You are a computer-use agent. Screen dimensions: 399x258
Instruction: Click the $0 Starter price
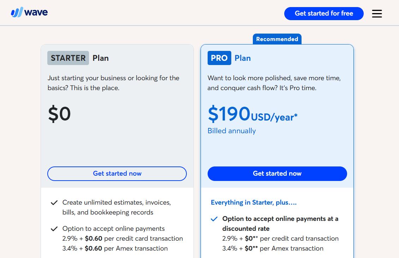(60, 114)
